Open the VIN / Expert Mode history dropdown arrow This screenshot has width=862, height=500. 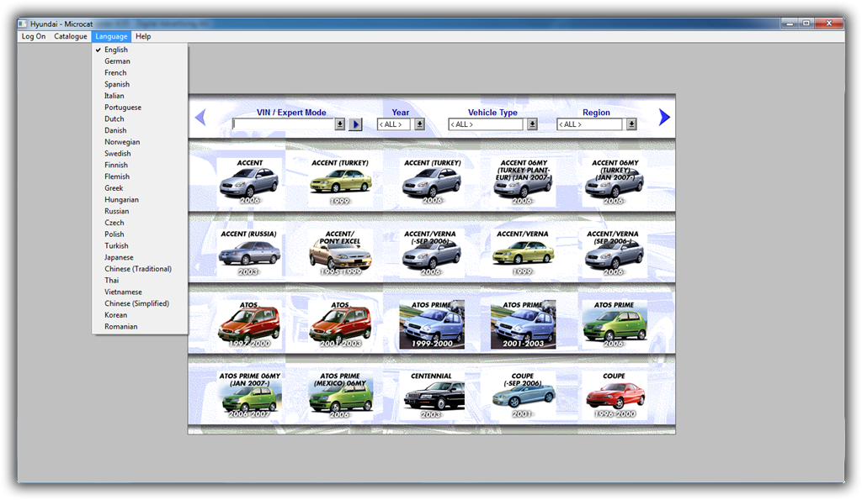click(340, 124)
